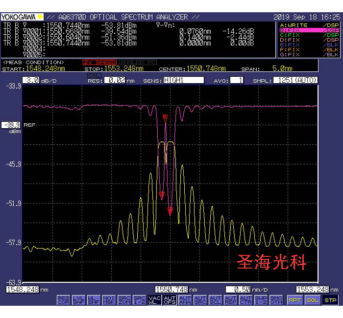The width and height of the screenshot is (343, 318).
Task: Click the SMO OTH smoothing icon
Action: coord(276,299)
